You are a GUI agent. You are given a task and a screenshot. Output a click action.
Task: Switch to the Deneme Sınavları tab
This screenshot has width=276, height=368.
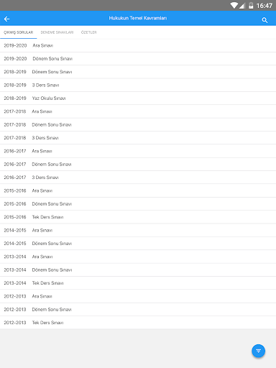pos(57,32)
